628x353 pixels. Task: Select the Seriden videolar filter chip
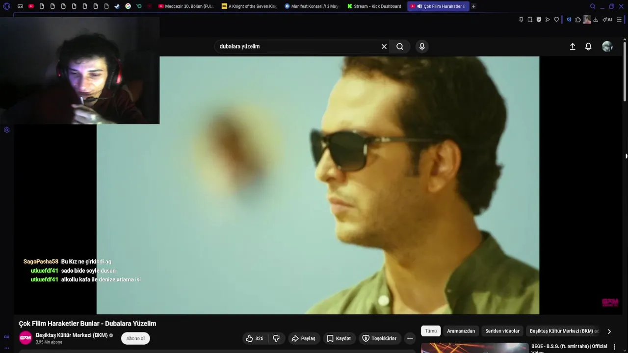coord(502,331)
